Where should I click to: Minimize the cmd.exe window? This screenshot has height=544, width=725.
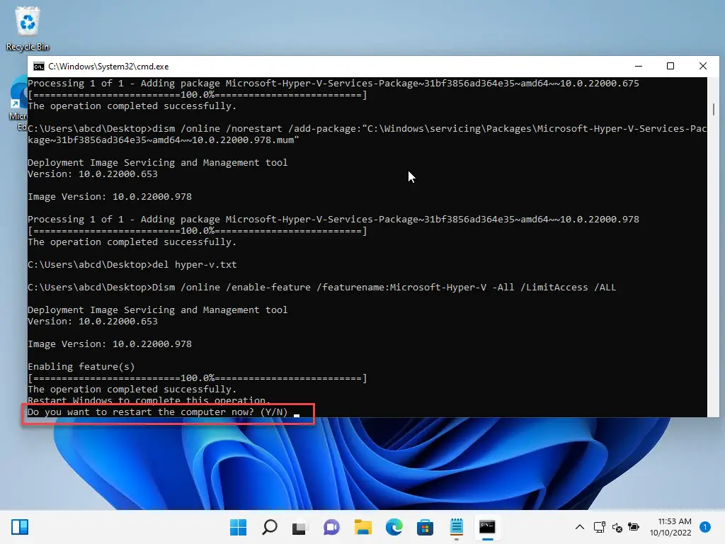[639, 66]
